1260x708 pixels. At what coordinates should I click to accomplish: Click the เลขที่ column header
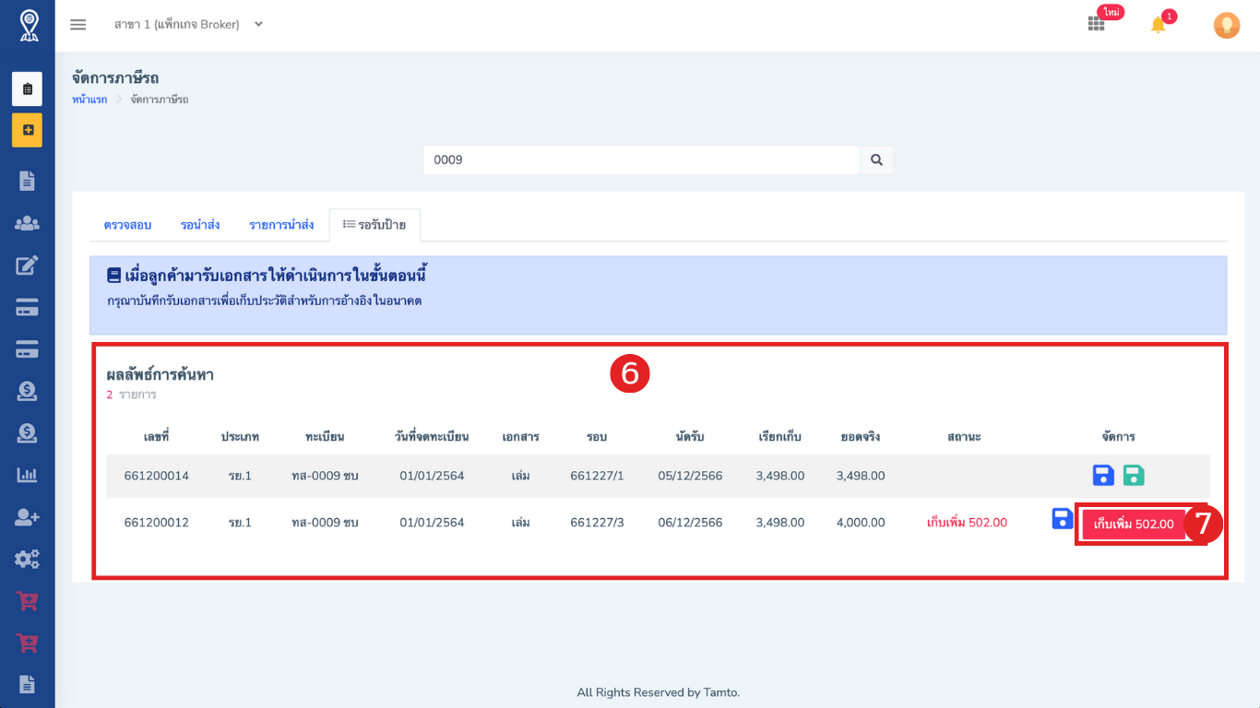157,437
